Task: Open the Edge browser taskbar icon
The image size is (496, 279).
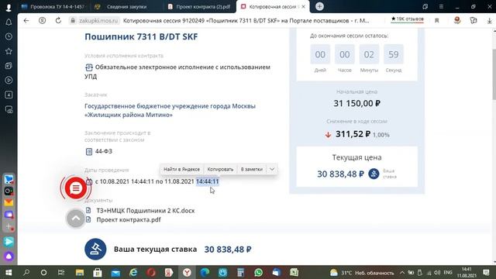Action: point(205,272)
